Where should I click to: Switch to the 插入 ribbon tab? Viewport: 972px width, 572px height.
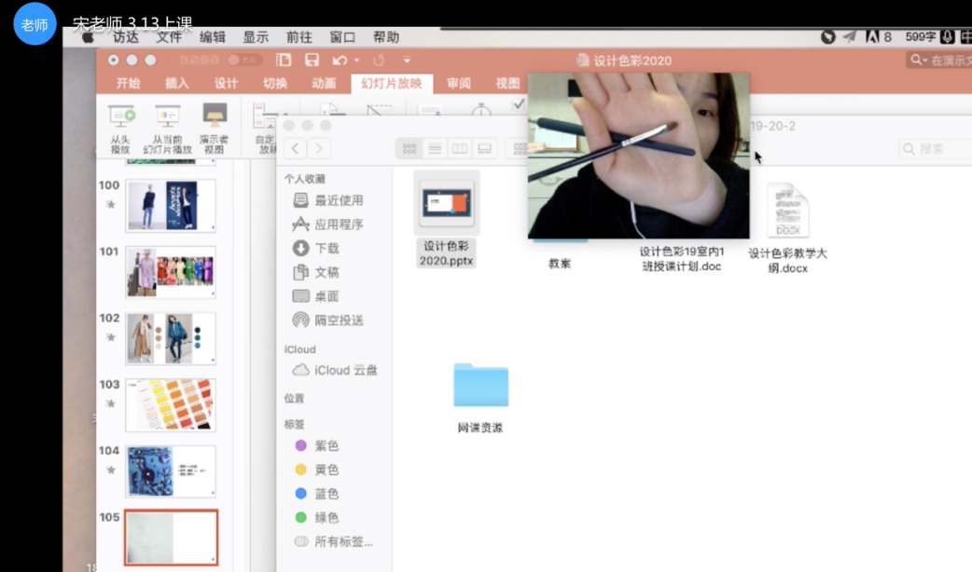[177, 84]
